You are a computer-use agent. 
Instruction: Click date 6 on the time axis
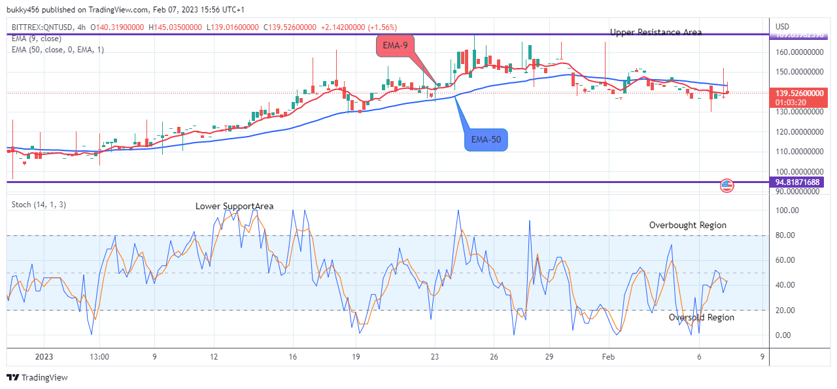(x=699, y=357)
